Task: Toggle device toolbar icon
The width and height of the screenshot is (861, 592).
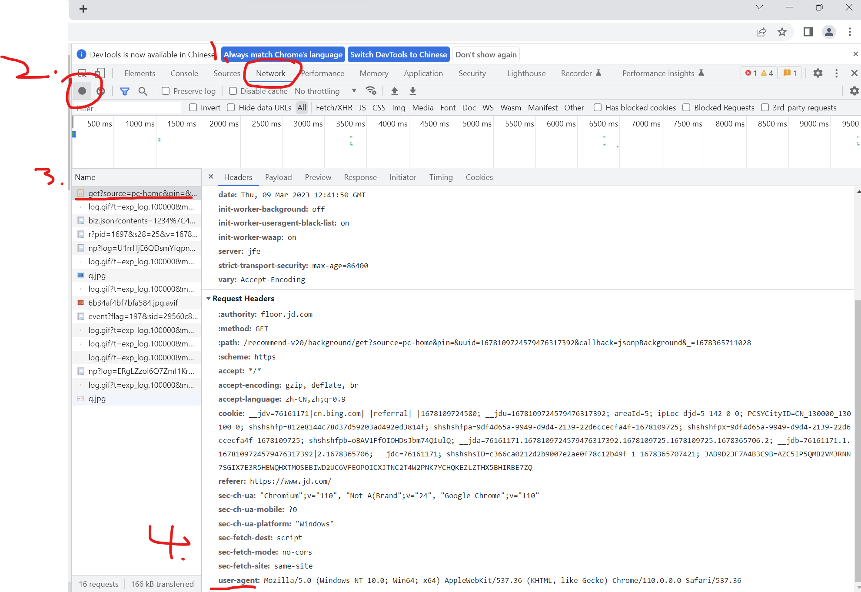Action: (x=100, y=73)
